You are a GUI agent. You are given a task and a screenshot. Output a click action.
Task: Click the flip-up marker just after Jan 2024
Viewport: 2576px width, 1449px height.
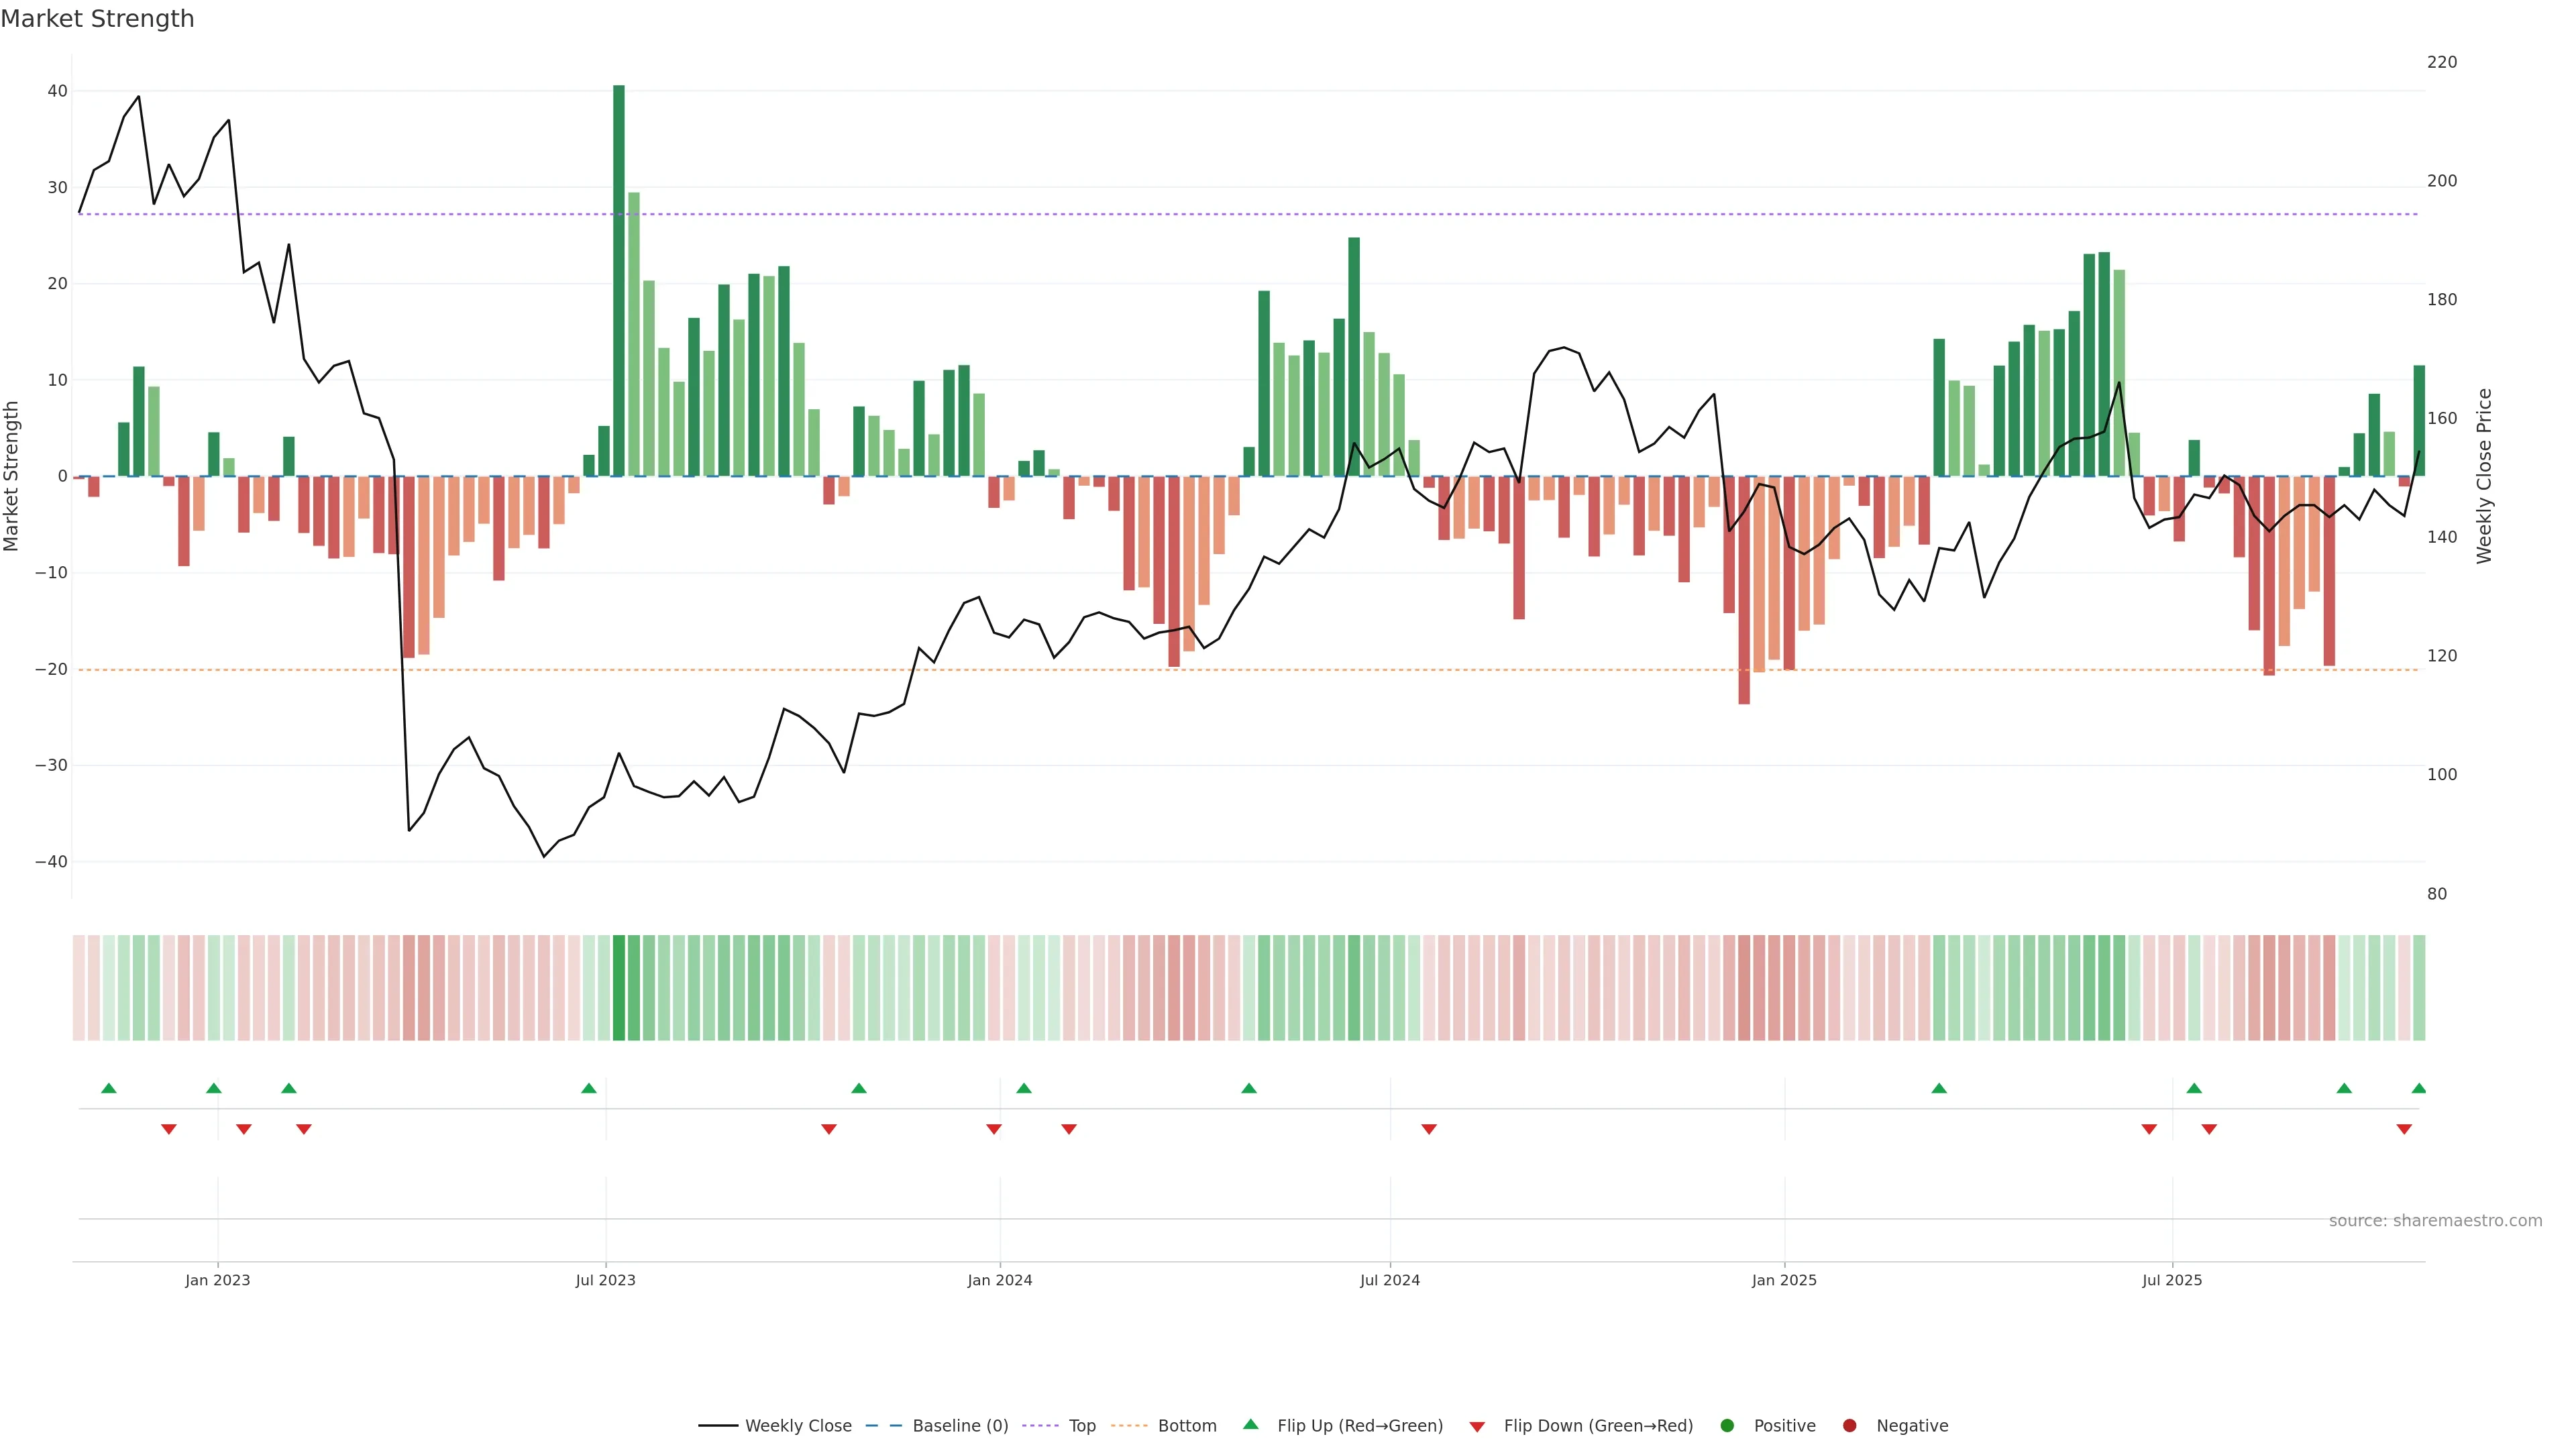1024,1088
